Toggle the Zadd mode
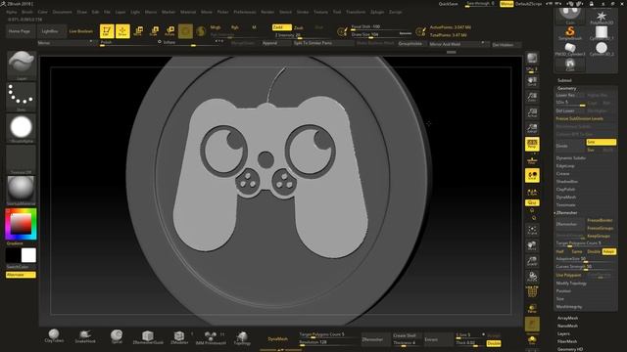Image resolution: width=627 pixels, height=352 pixels. [x=281, y=27]
